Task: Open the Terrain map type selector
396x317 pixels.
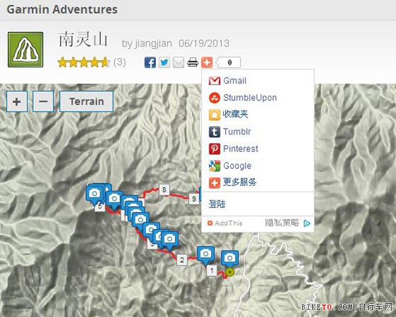Action: (86, 102)
